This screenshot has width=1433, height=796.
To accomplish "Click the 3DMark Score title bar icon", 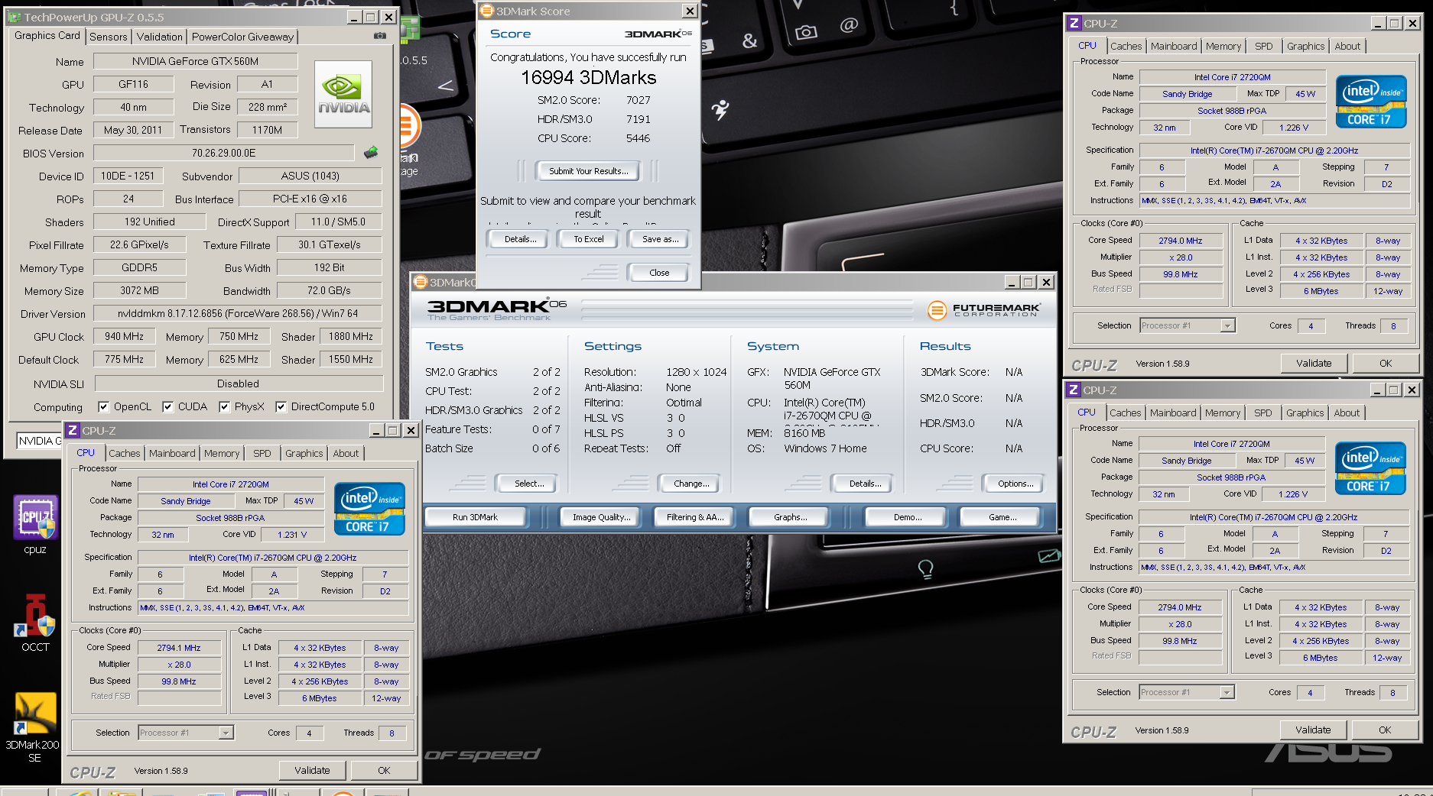I will (486, 11).
